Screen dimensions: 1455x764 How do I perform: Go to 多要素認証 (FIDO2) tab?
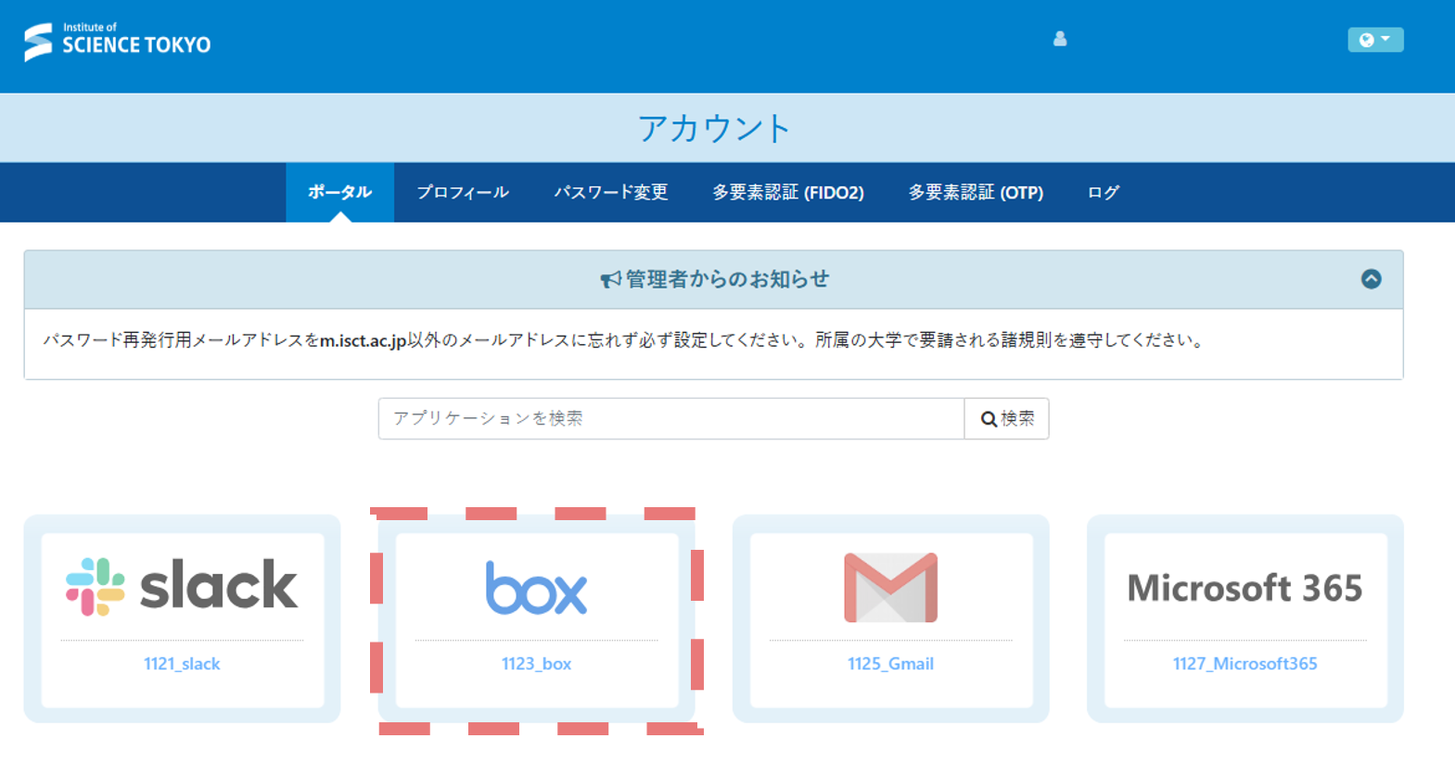click(x=788, y=192)
